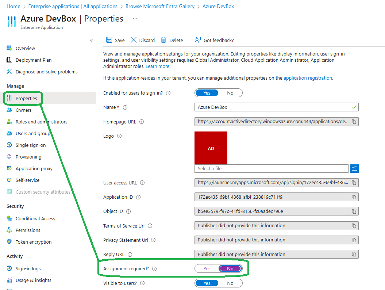The height and width of the screenshot is (290, 385).
Task: Copy the Reply URL value
Action: coord(354,254)
